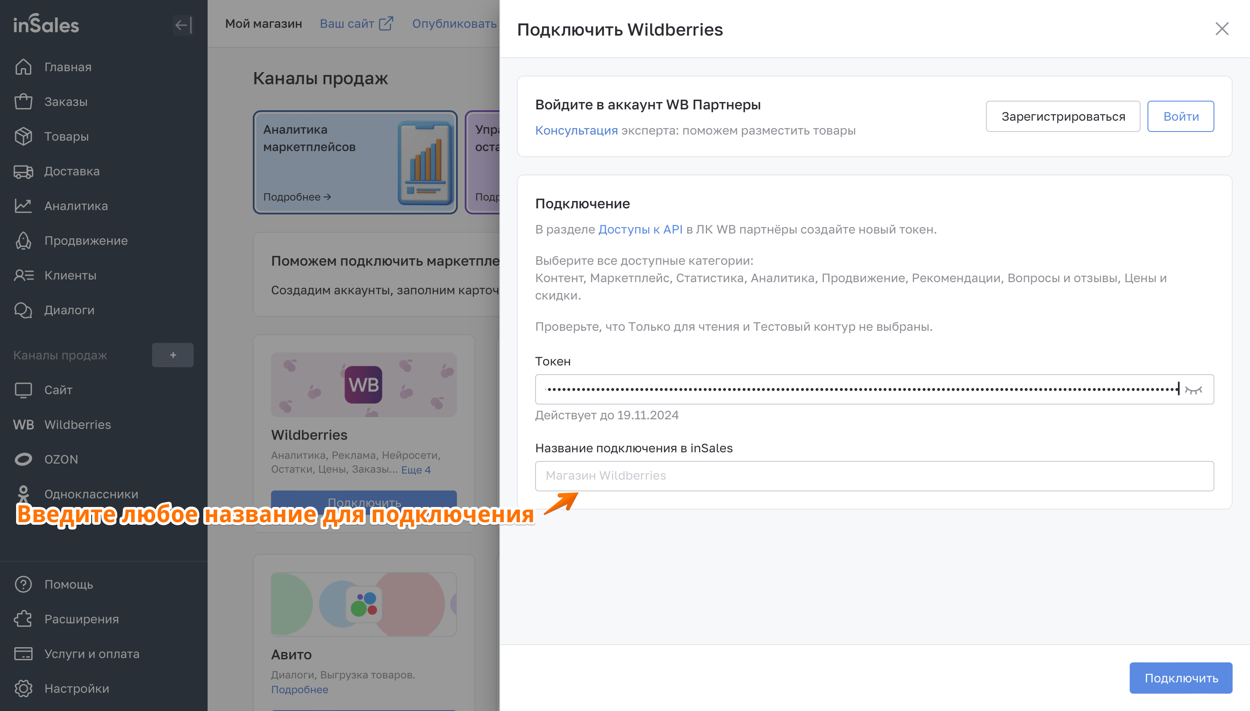The image size is (1250, 711).
Task: Select the OZON channel in sidebar
Action: tap(60, 460)
